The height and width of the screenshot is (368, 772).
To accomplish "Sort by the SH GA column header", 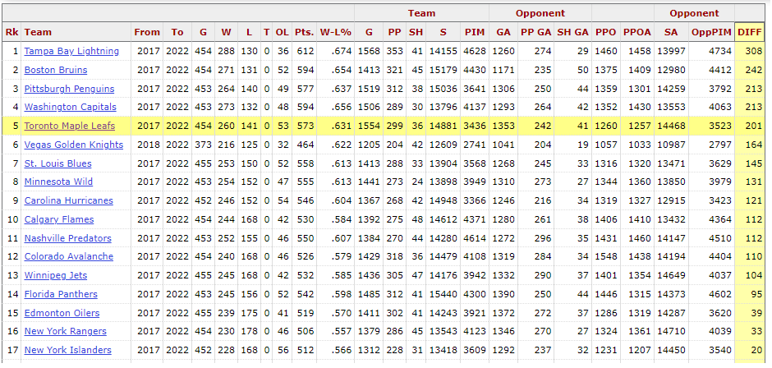I will point(572,32).
